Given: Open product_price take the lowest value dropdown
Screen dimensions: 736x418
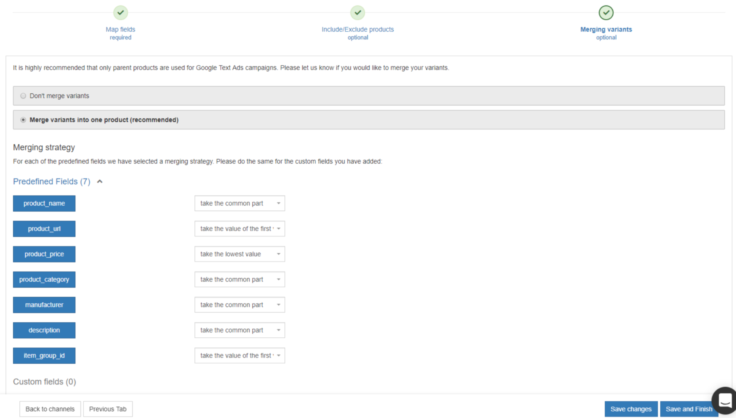Looking at the screenshot, I should point(240,254).
